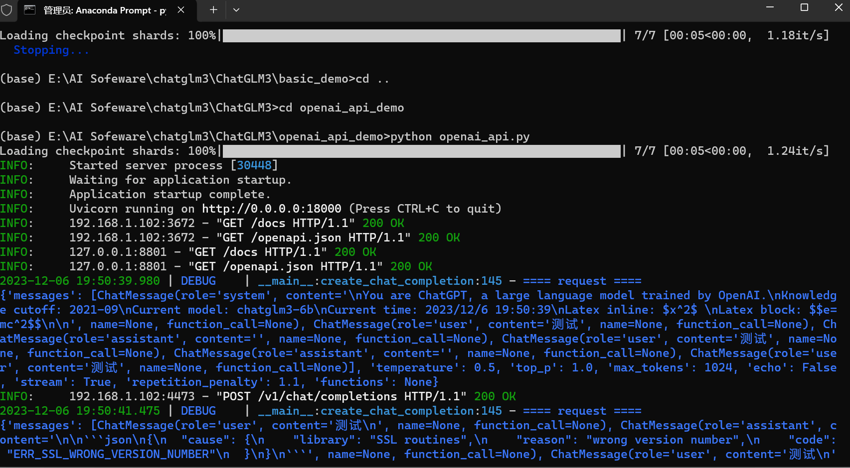This screenshot has width=850, height=468.
Task: Close the Anaconda Prompt tab
Action: click(x=181, y=10)
